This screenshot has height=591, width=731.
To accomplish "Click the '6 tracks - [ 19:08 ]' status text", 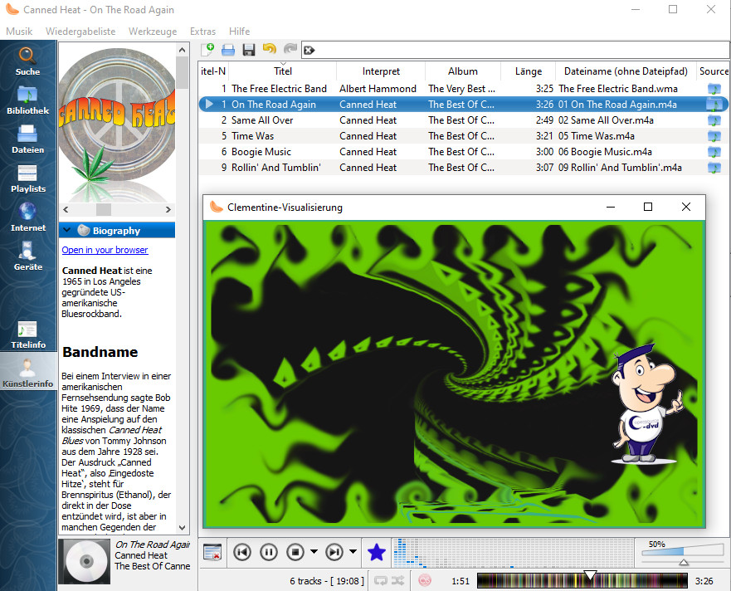I will 326,581.
